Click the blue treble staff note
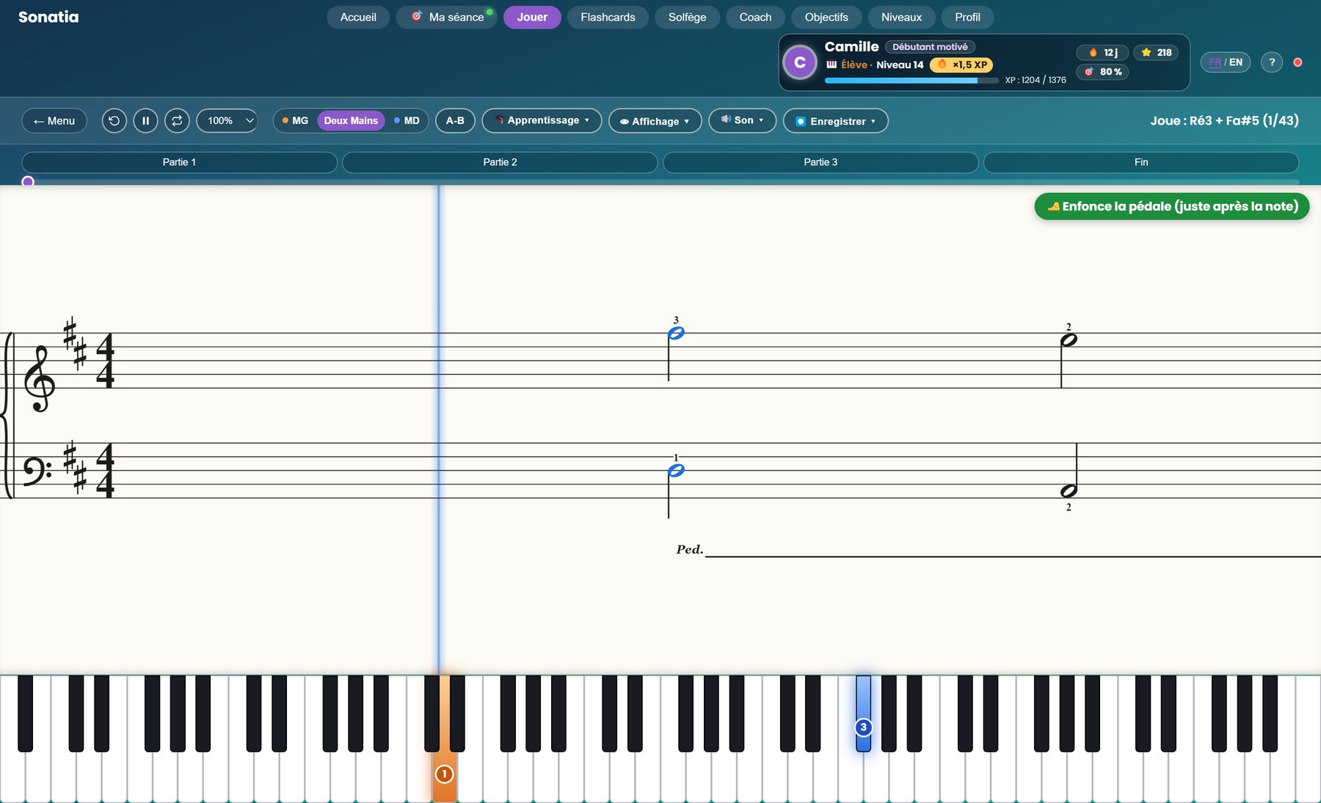Screen dimensions: 1321x803 coord(676,333)
